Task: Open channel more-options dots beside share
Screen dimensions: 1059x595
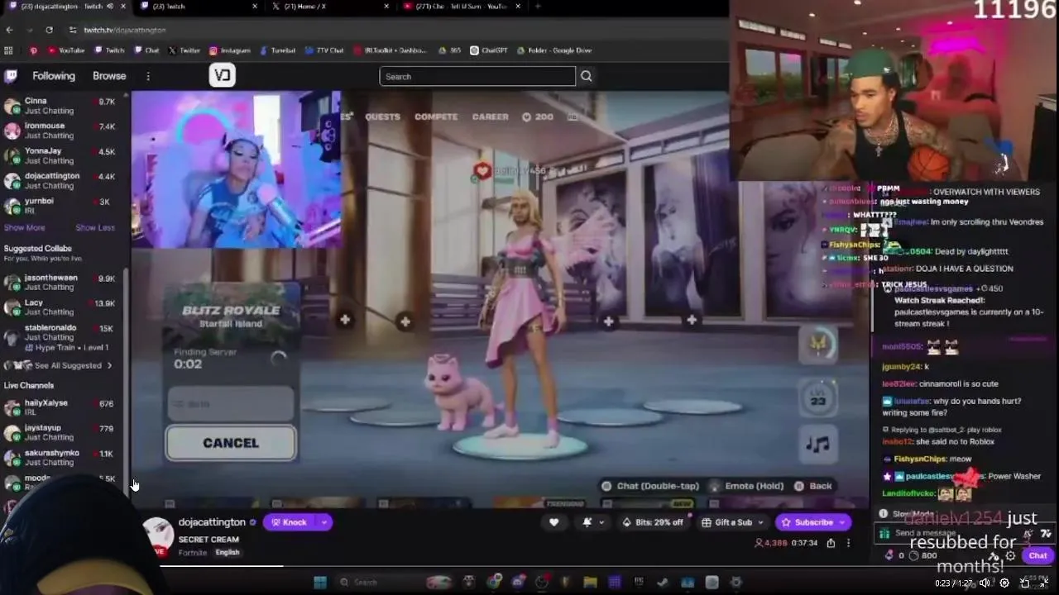Action: [x=848, y=543]
